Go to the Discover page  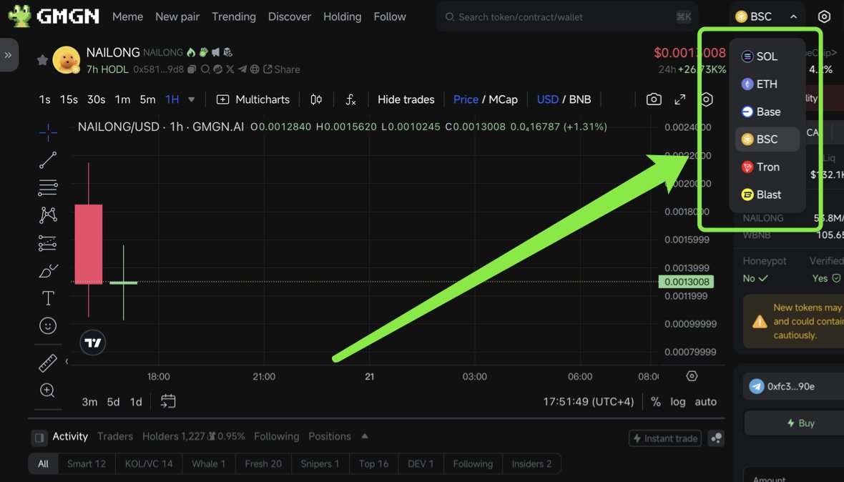[290, 16]
